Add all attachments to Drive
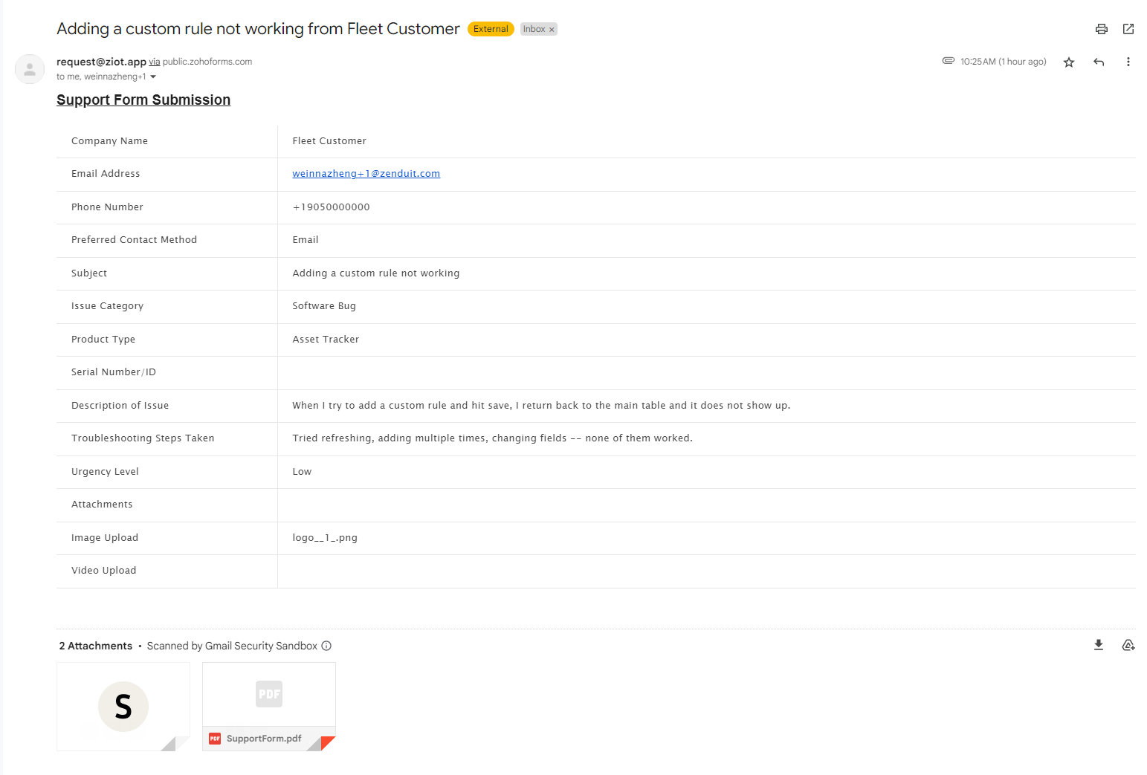Viewport: 1147px width, 775px height. pyautogui.click(x=1128, y=645)
